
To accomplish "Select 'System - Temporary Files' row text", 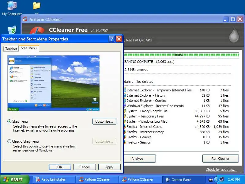I will point(145,116).
